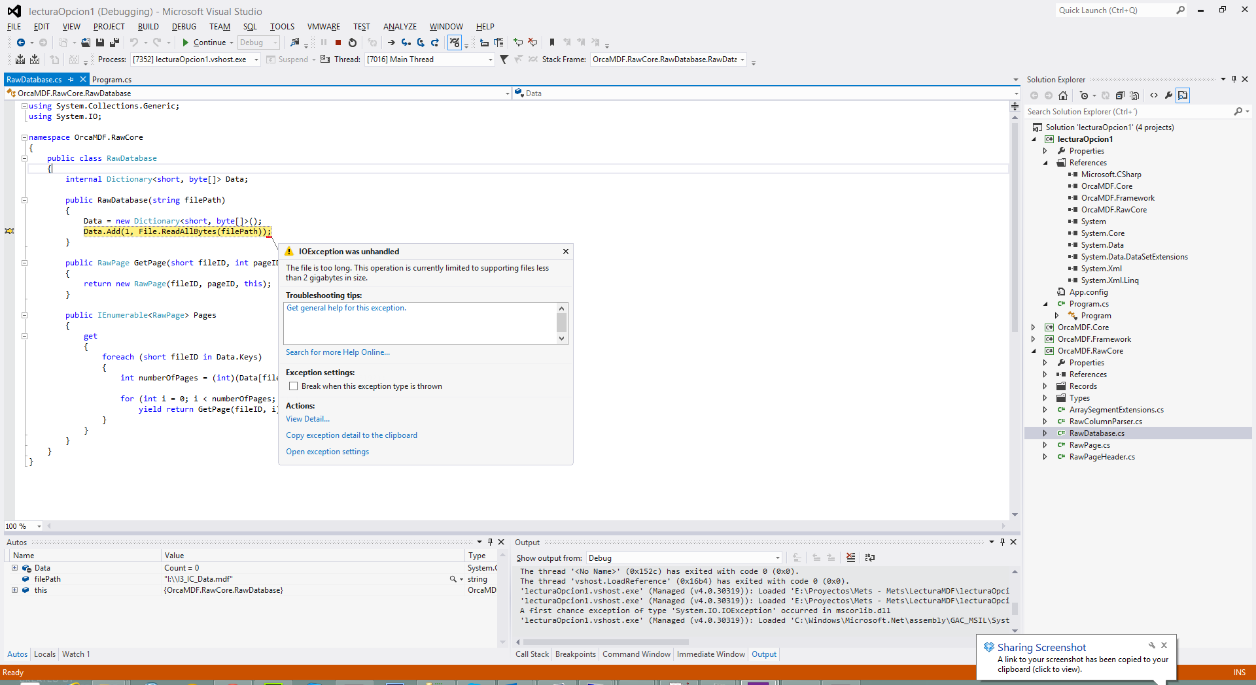
Task: Click View Code icon in Solution Explorer
Action: click(x=1154, y=95)
